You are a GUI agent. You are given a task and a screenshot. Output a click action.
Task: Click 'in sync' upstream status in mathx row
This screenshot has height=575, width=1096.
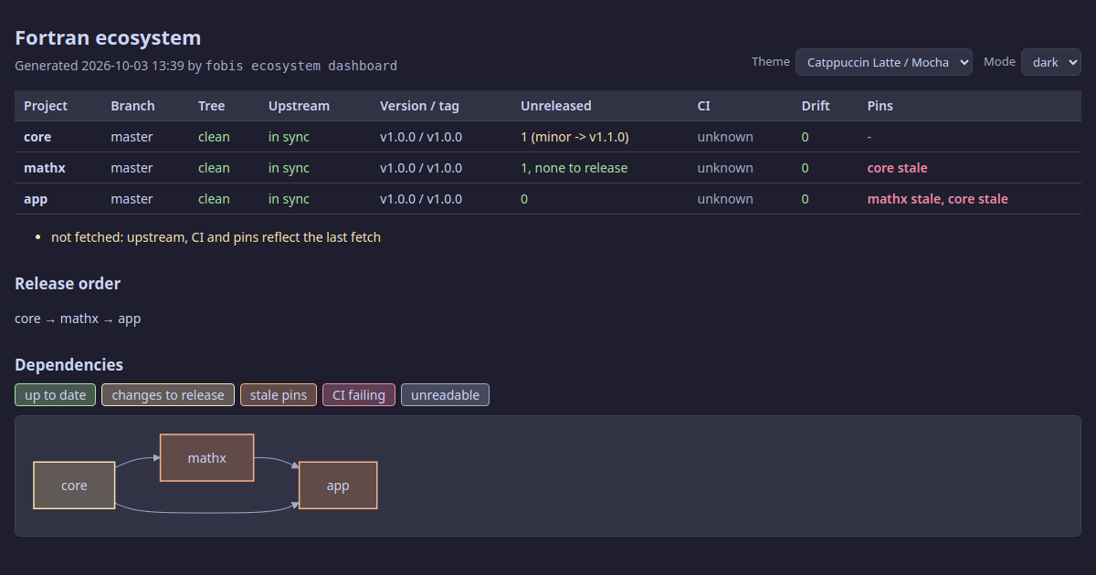click(289, 168)
